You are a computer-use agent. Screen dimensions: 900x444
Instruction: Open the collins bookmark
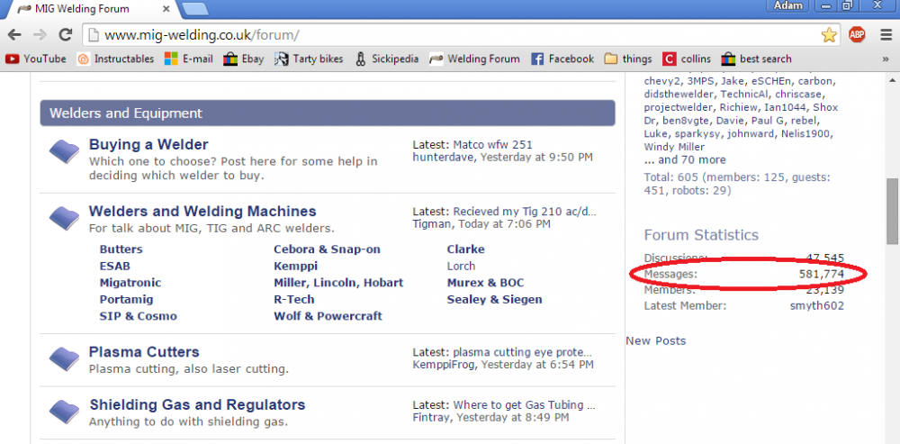[x=687, y=59]
